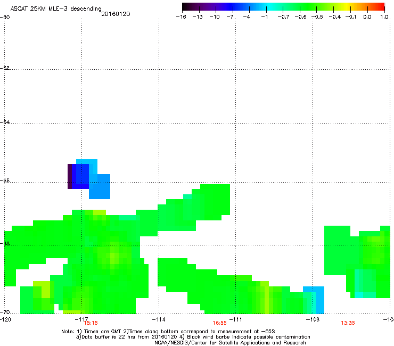Image resolution: width=394 pixels, height=346 pixels.
Task: Click the -66 latitude axis label
Action: click(x=5, y=180)
